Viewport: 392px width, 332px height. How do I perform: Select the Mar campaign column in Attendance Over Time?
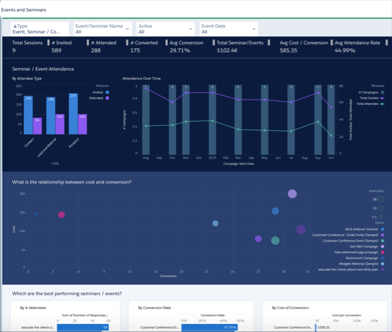pyautogui.click(x=238, y=120)
